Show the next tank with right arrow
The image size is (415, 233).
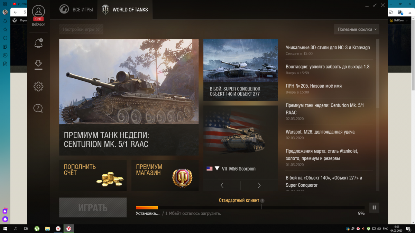click(x=259, y=185)
